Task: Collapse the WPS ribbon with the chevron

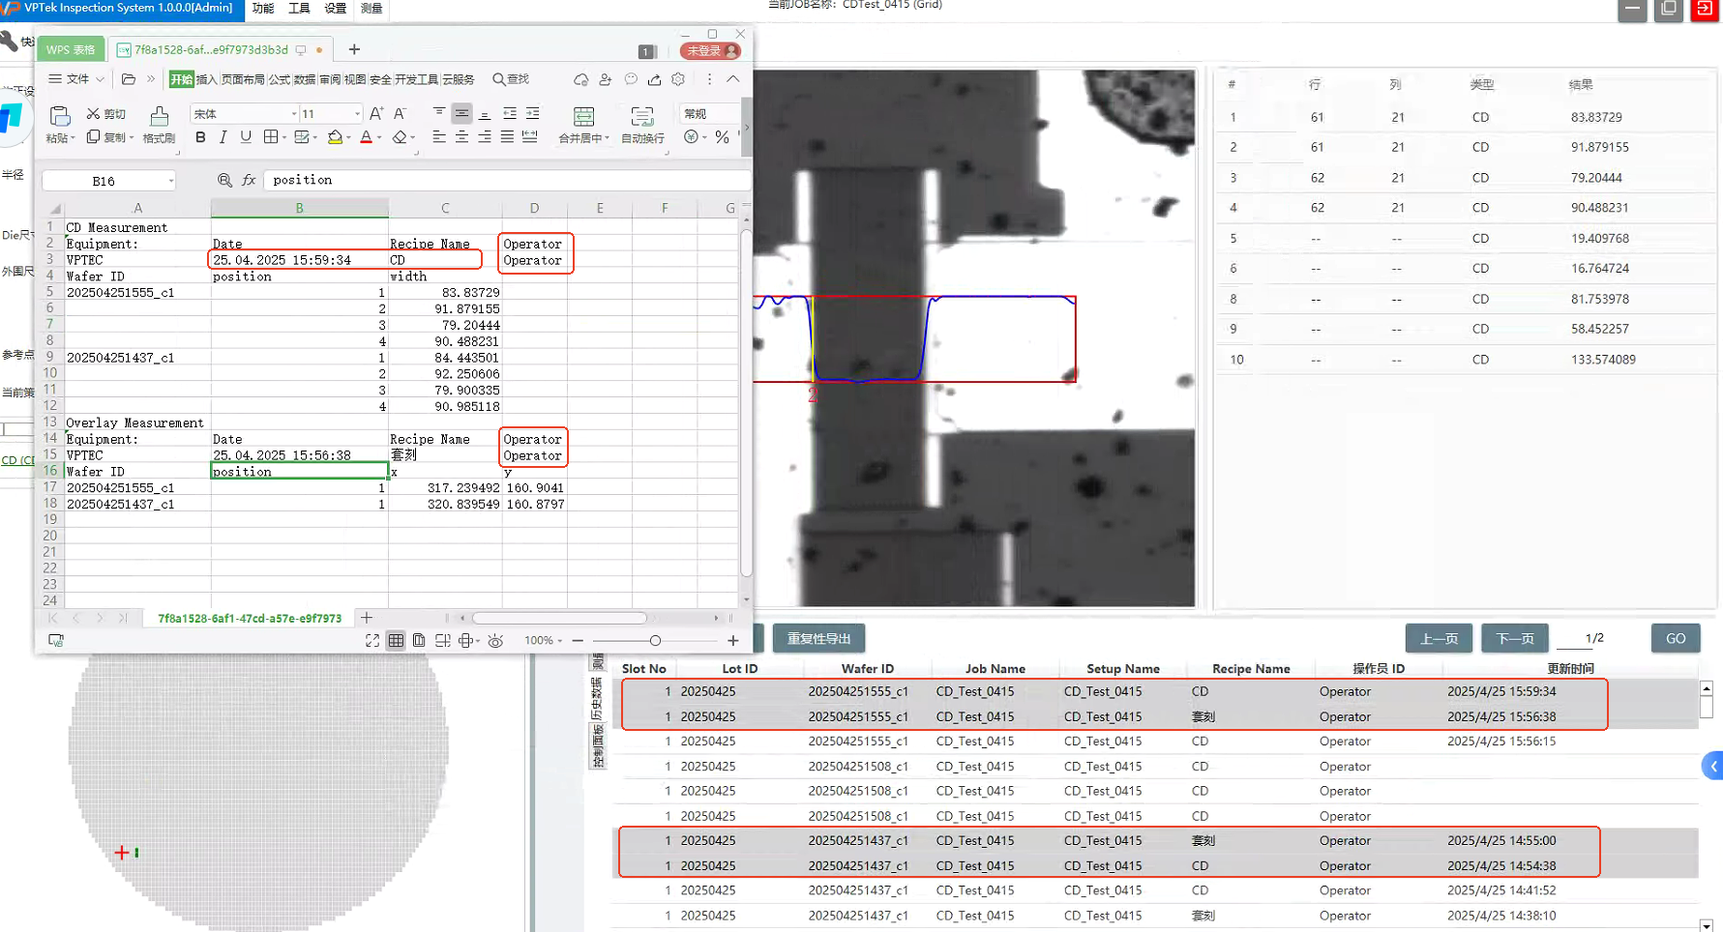Action: pyautogui.click(x=733, y=79)
